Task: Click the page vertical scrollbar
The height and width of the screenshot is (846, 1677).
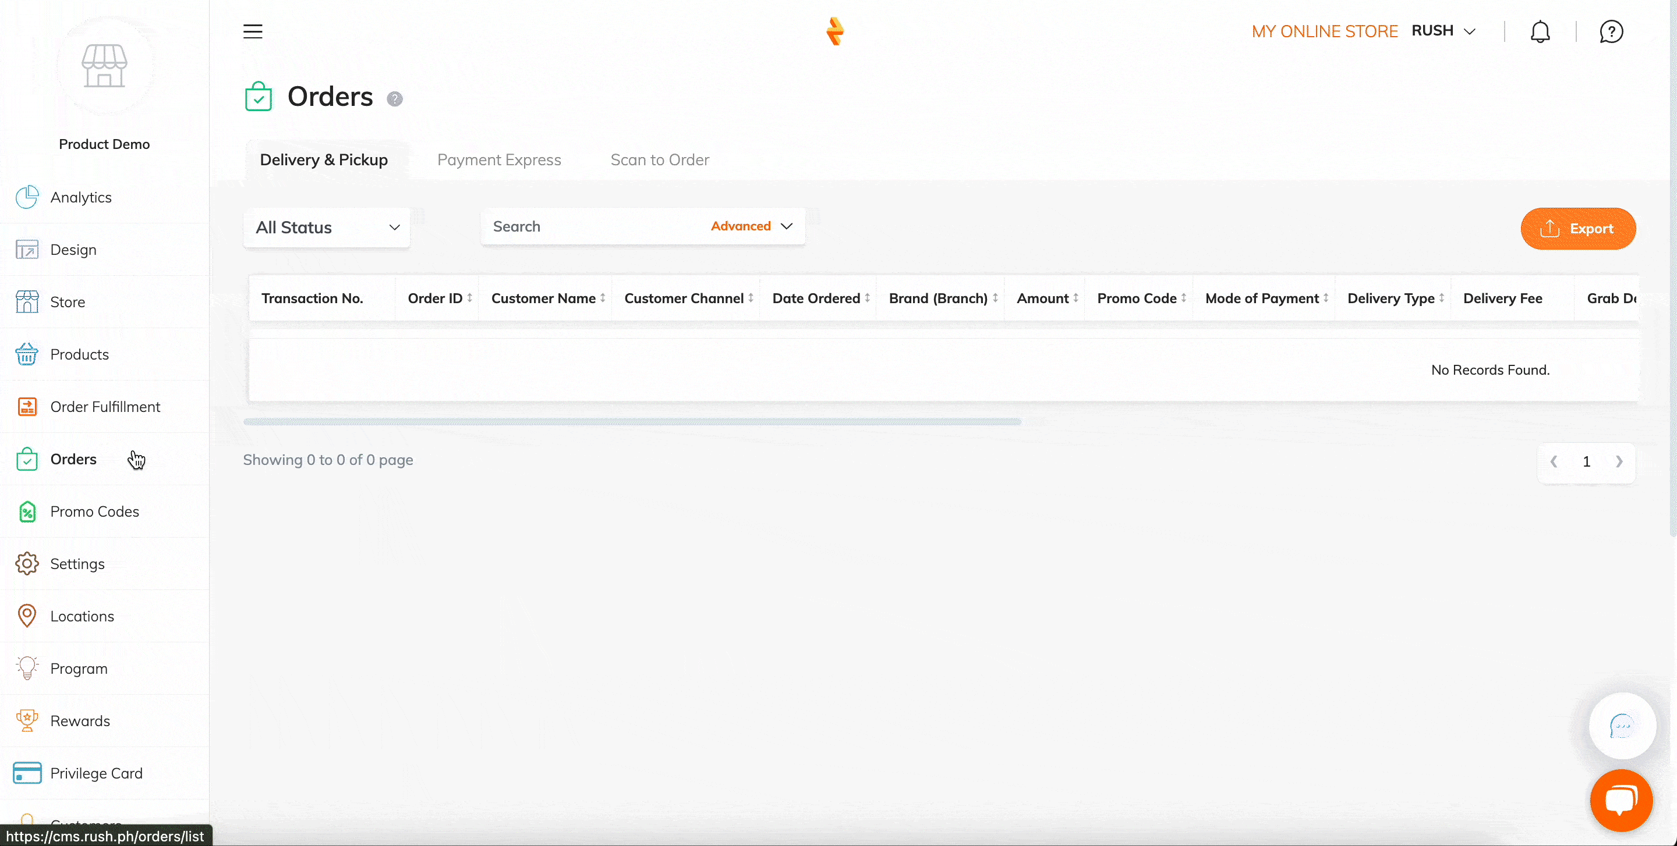Action: tap(1672, 268)
